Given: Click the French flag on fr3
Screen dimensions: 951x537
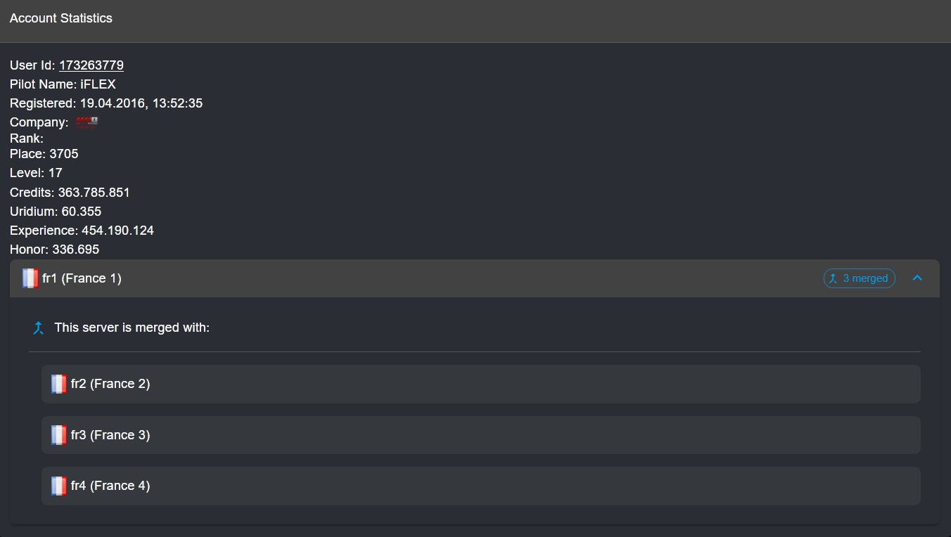Looking at the screenshot, I should point(59,435).
